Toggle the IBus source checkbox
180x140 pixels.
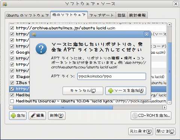pyautogui.click(x=12, y=83)
